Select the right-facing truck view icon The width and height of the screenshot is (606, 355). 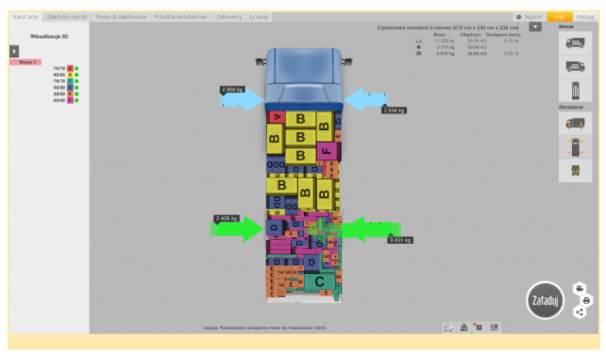pos(575,67)
